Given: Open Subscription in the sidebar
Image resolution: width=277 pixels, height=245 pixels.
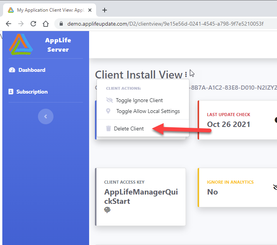Looking at the screenshot, I should (x=32, y=92).
